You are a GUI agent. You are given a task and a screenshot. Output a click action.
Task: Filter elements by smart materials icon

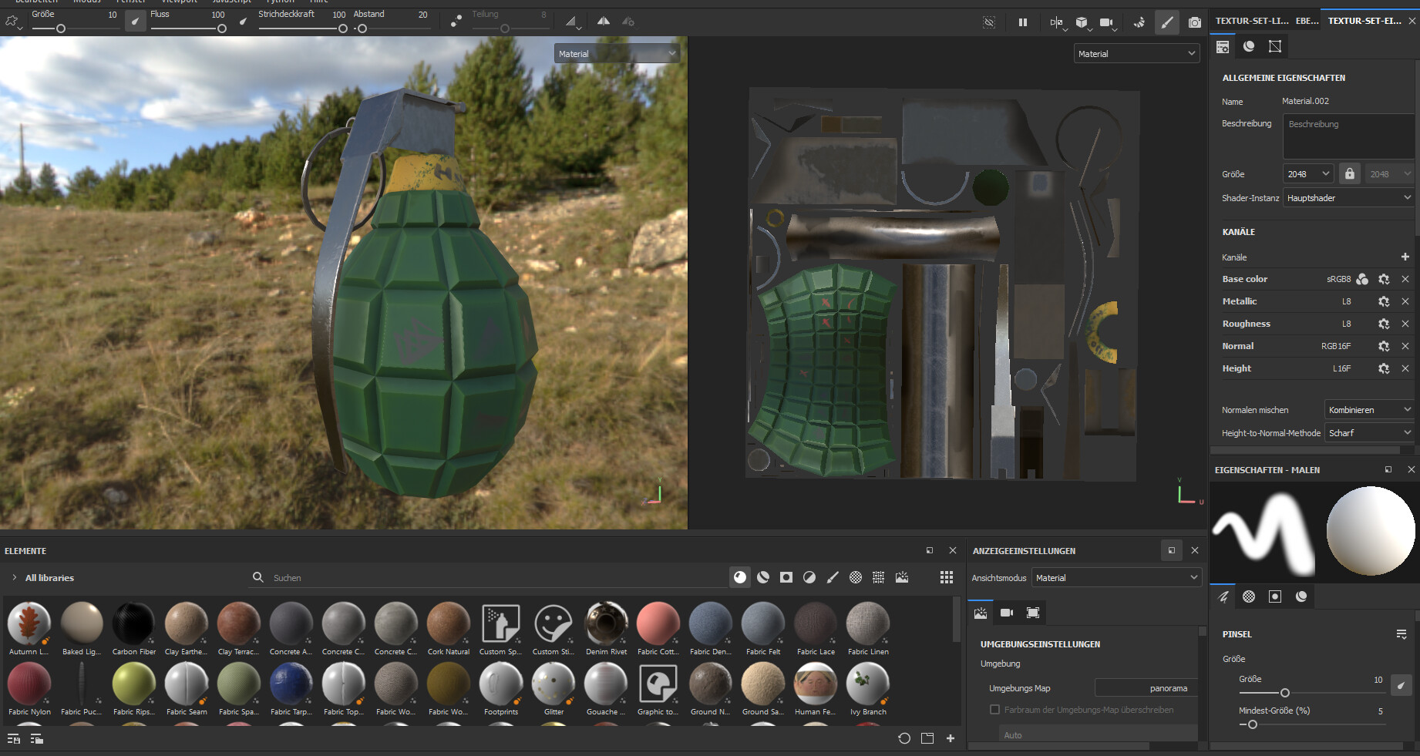coord(763,577)
